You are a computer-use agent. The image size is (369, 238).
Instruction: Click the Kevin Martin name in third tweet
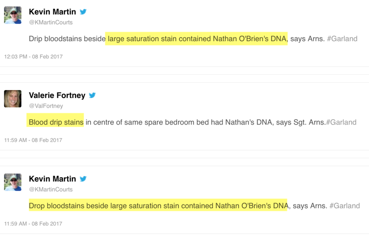pyautogui.click(x=52, y=179)
